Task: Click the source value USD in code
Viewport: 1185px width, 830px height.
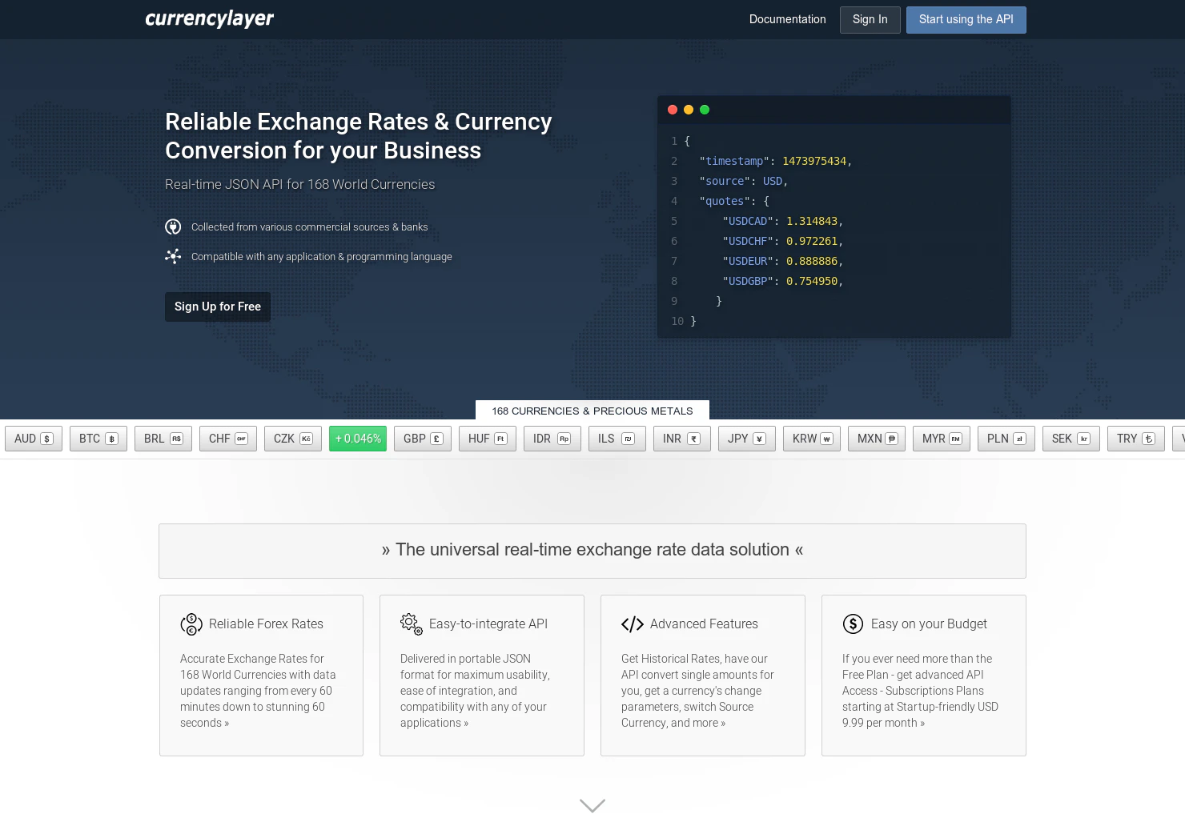Action: point(773,182)
